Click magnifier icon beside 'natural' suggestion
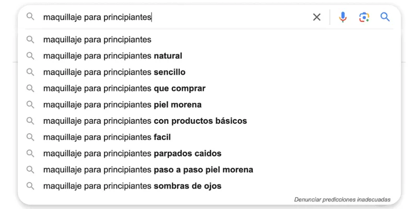Screen dimensions: 418x209 point(31,56)
